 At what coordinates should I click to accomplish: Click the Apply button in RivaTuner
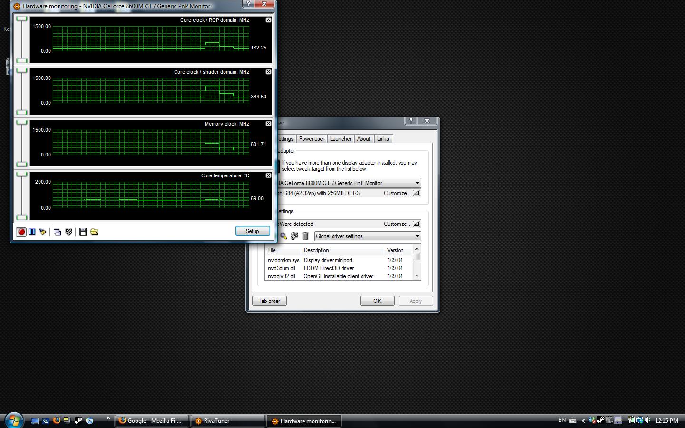coord(415,301)
